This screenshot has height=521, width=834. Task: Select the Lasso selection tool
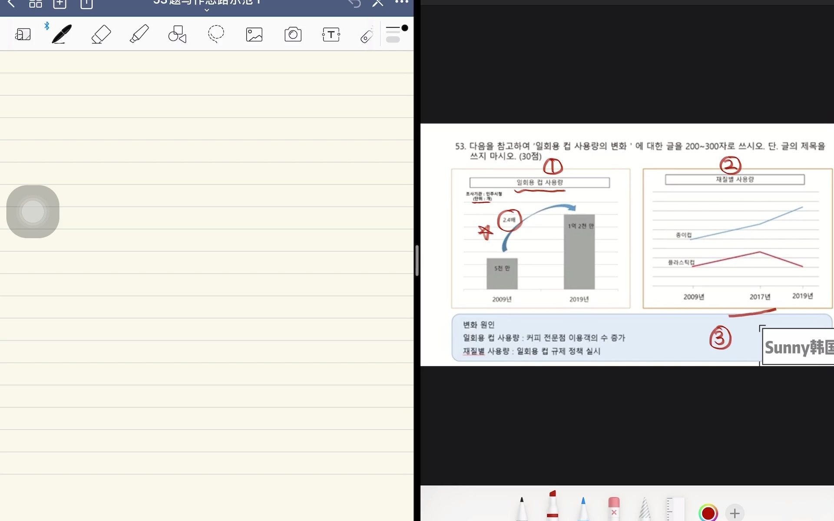[x=216, y=34]
